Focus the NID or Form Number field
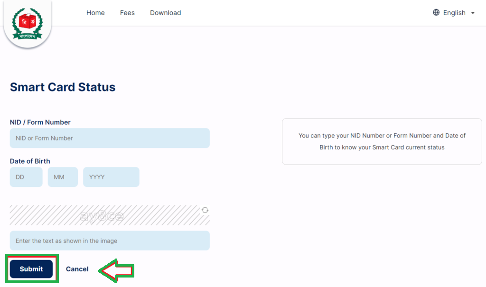The width and height of the screenshot is (486, 287). [110, 138]
